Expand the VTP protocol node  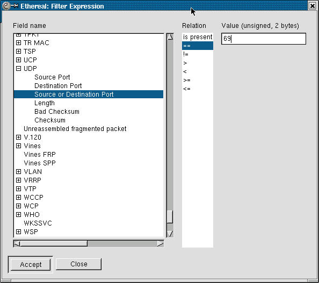tap(18, 189)
